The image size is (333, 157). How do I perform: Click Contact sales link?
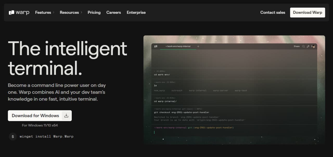273,12
